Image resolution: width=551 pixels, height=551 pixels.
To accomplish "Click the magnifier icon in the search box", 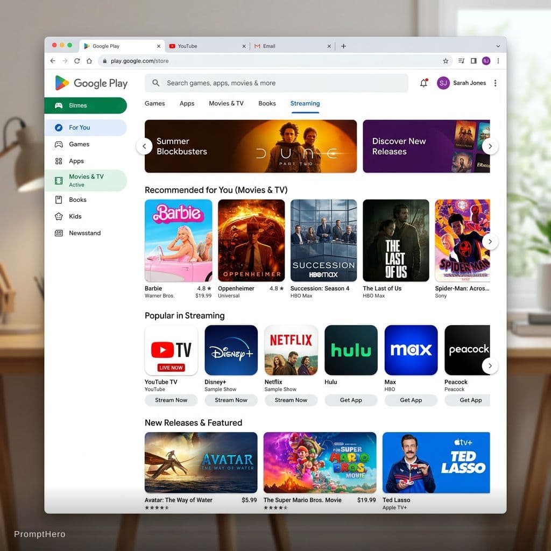I will 156,83.
